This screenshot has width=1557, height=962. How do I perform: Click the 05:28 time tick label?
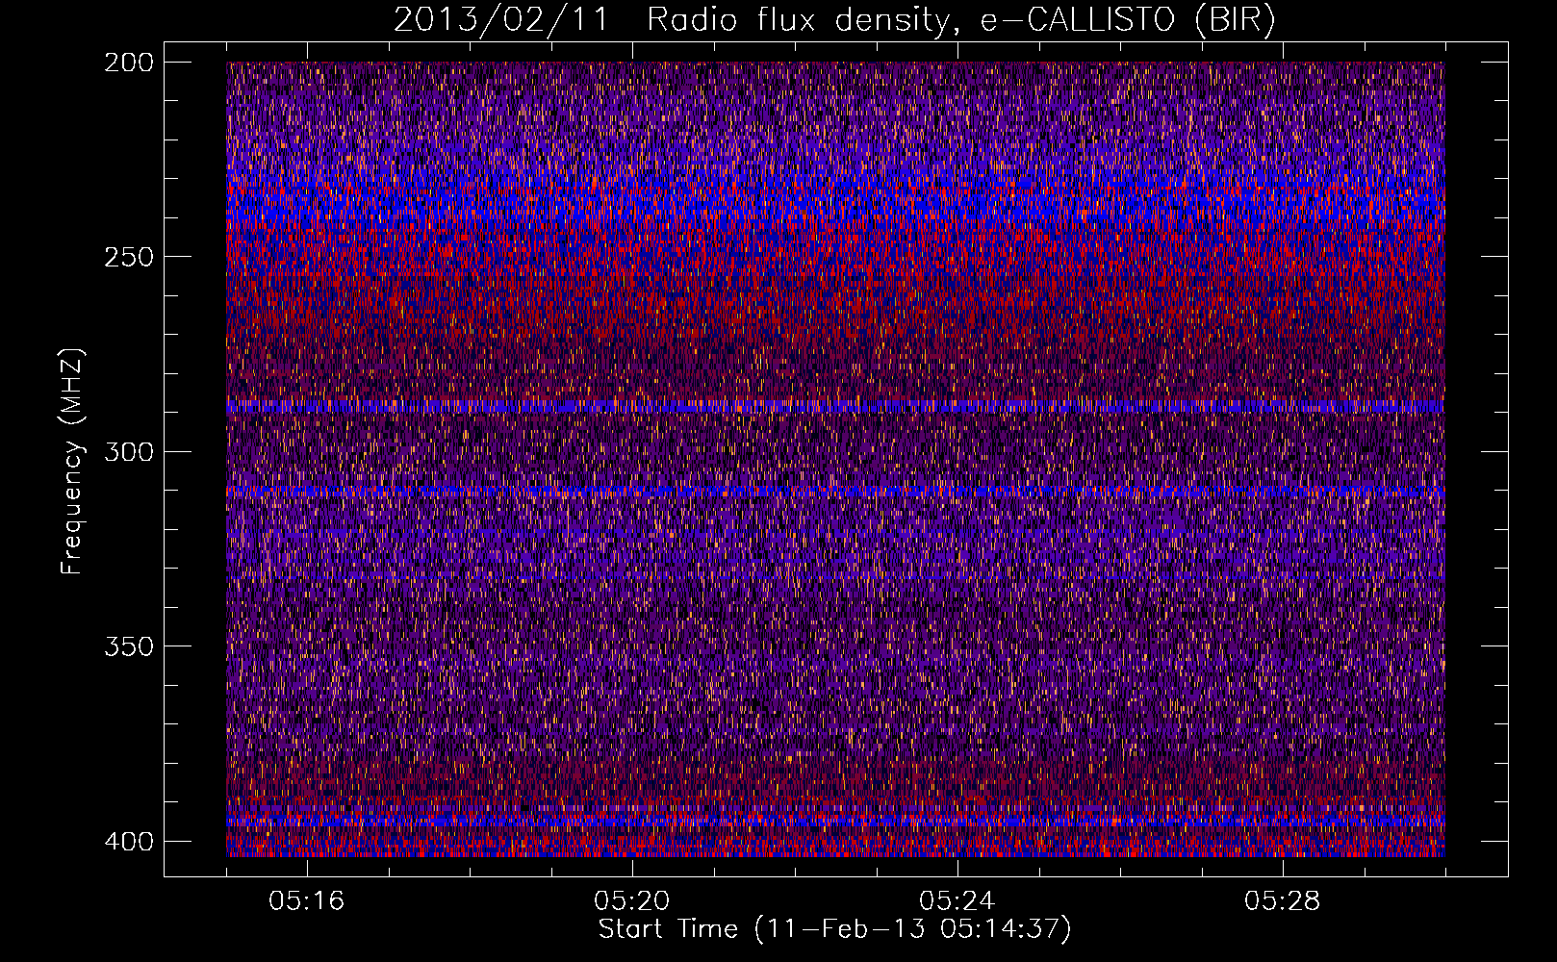1283,901
